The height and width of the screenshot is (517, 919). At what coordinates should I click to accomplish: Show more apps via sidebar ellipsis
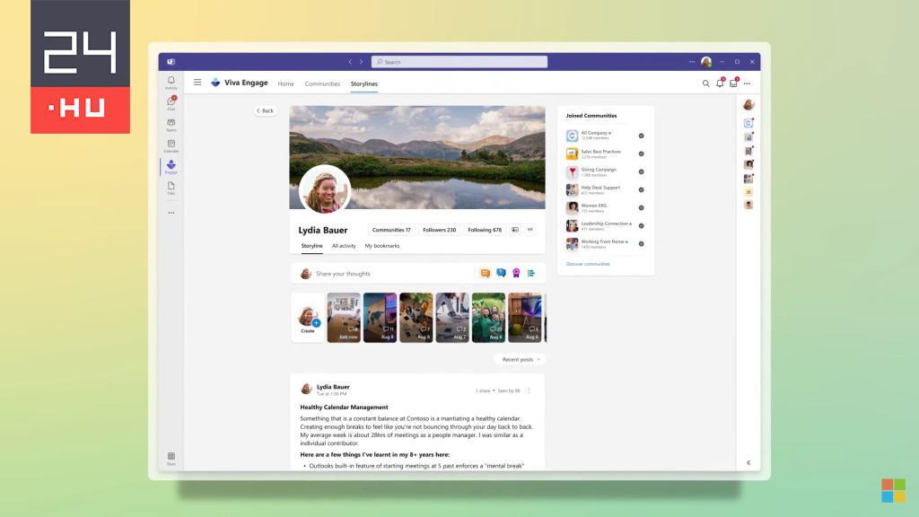[x=171, y=213]
